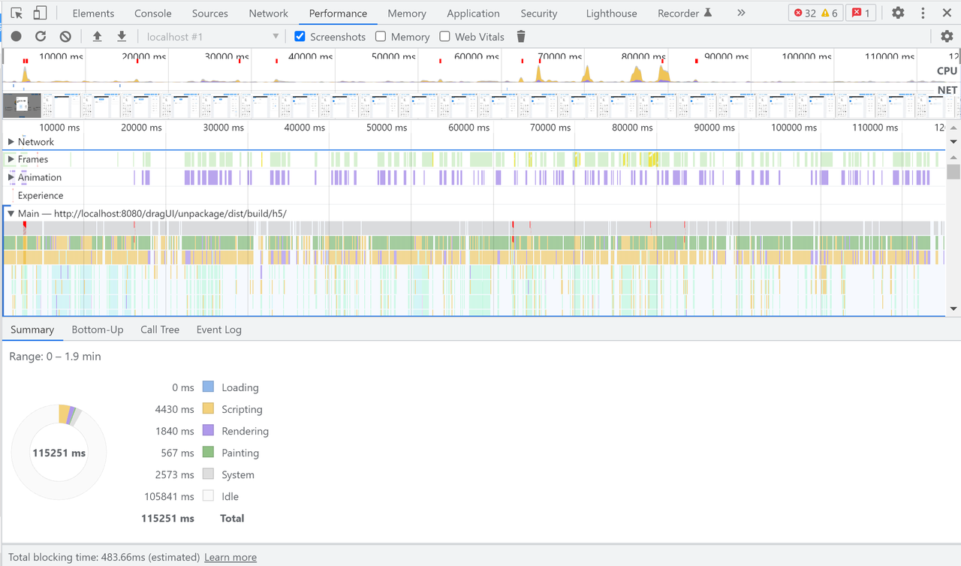Start a new performance recording

coord(16,36)
